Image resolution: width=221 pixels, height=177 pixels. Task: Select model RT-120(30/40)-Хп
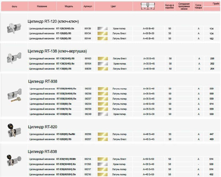pos(65,29)
